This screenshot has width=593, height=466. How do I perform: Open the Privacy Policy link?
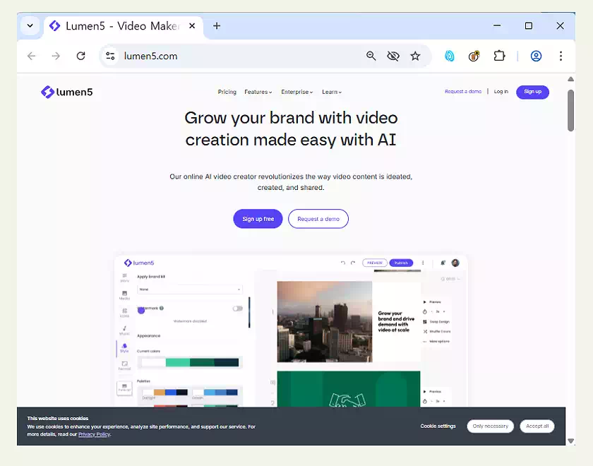pos(94,434)
